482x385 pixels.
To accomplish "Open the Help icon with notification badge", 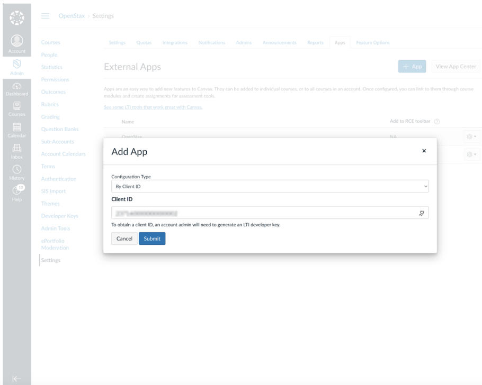I will click(16, 192).
